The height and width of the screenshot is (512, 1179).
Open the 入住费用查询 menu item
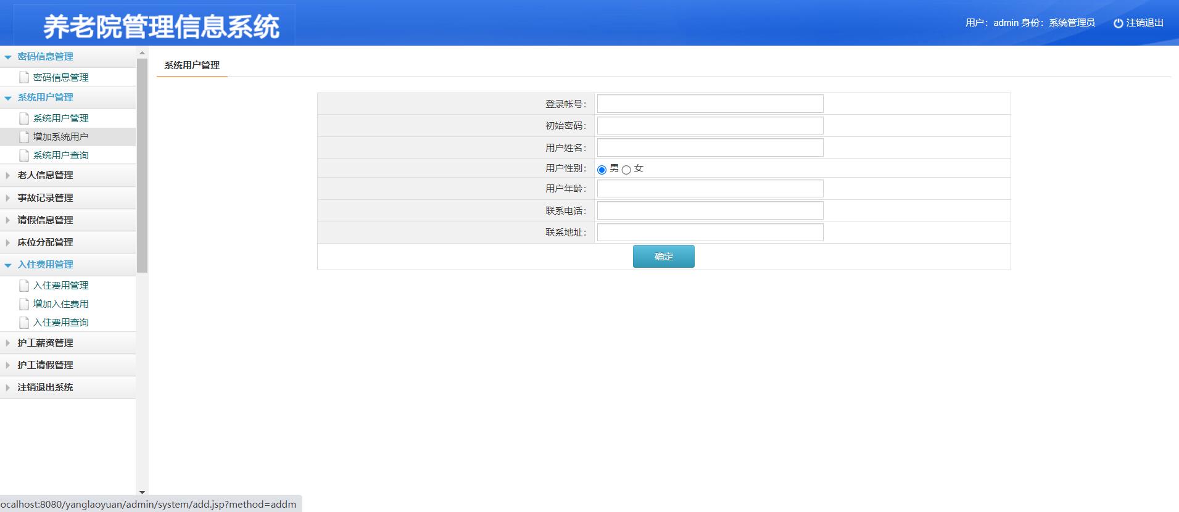(x=60, y=322)
